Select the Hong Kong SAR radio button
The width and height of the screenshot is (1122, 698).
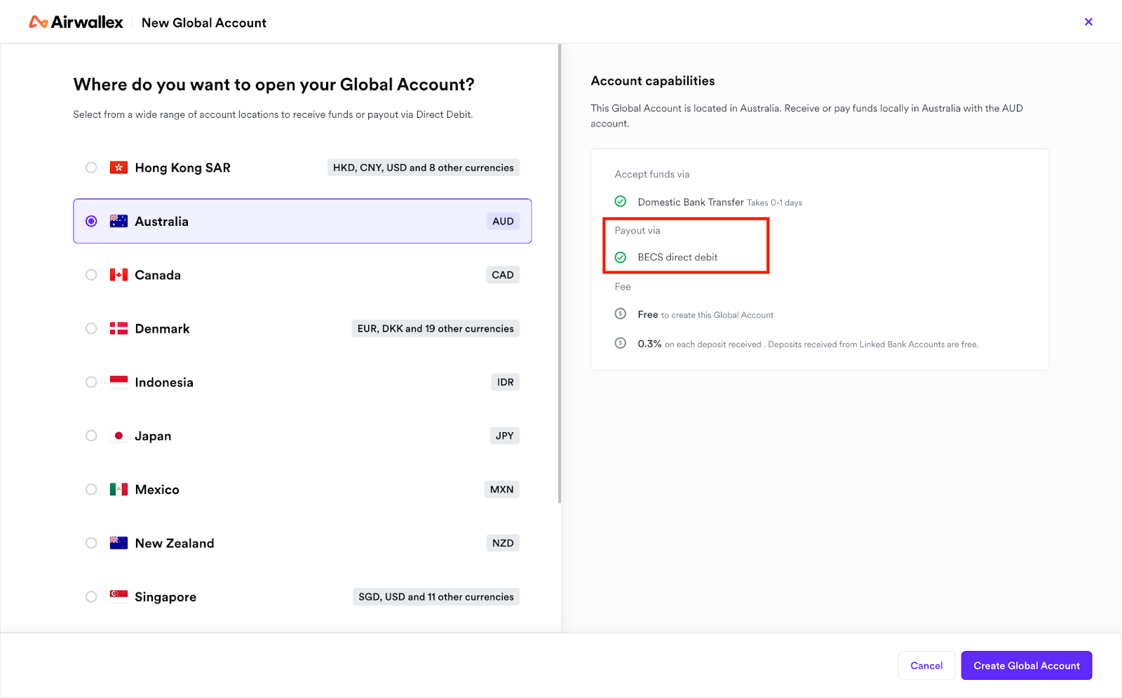point(91,168)
